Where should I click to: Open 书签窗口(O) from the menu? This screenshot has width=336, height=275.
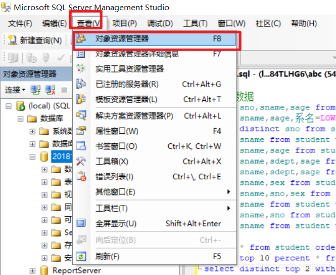[x=155, y=146]
